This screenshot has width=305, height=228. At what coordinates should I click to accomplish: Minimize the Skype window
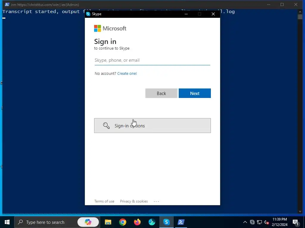point(186,14)
